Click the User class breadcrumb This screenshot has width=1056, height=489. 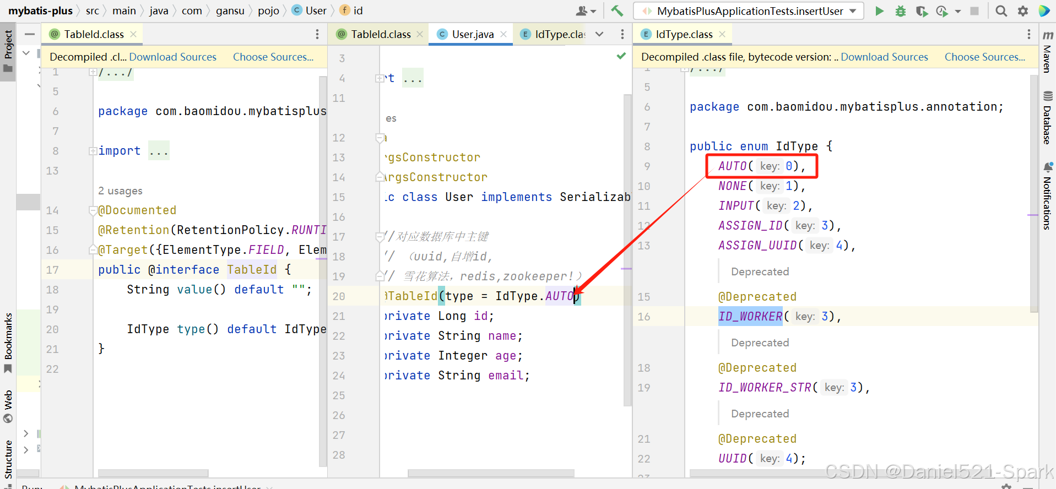310,10
